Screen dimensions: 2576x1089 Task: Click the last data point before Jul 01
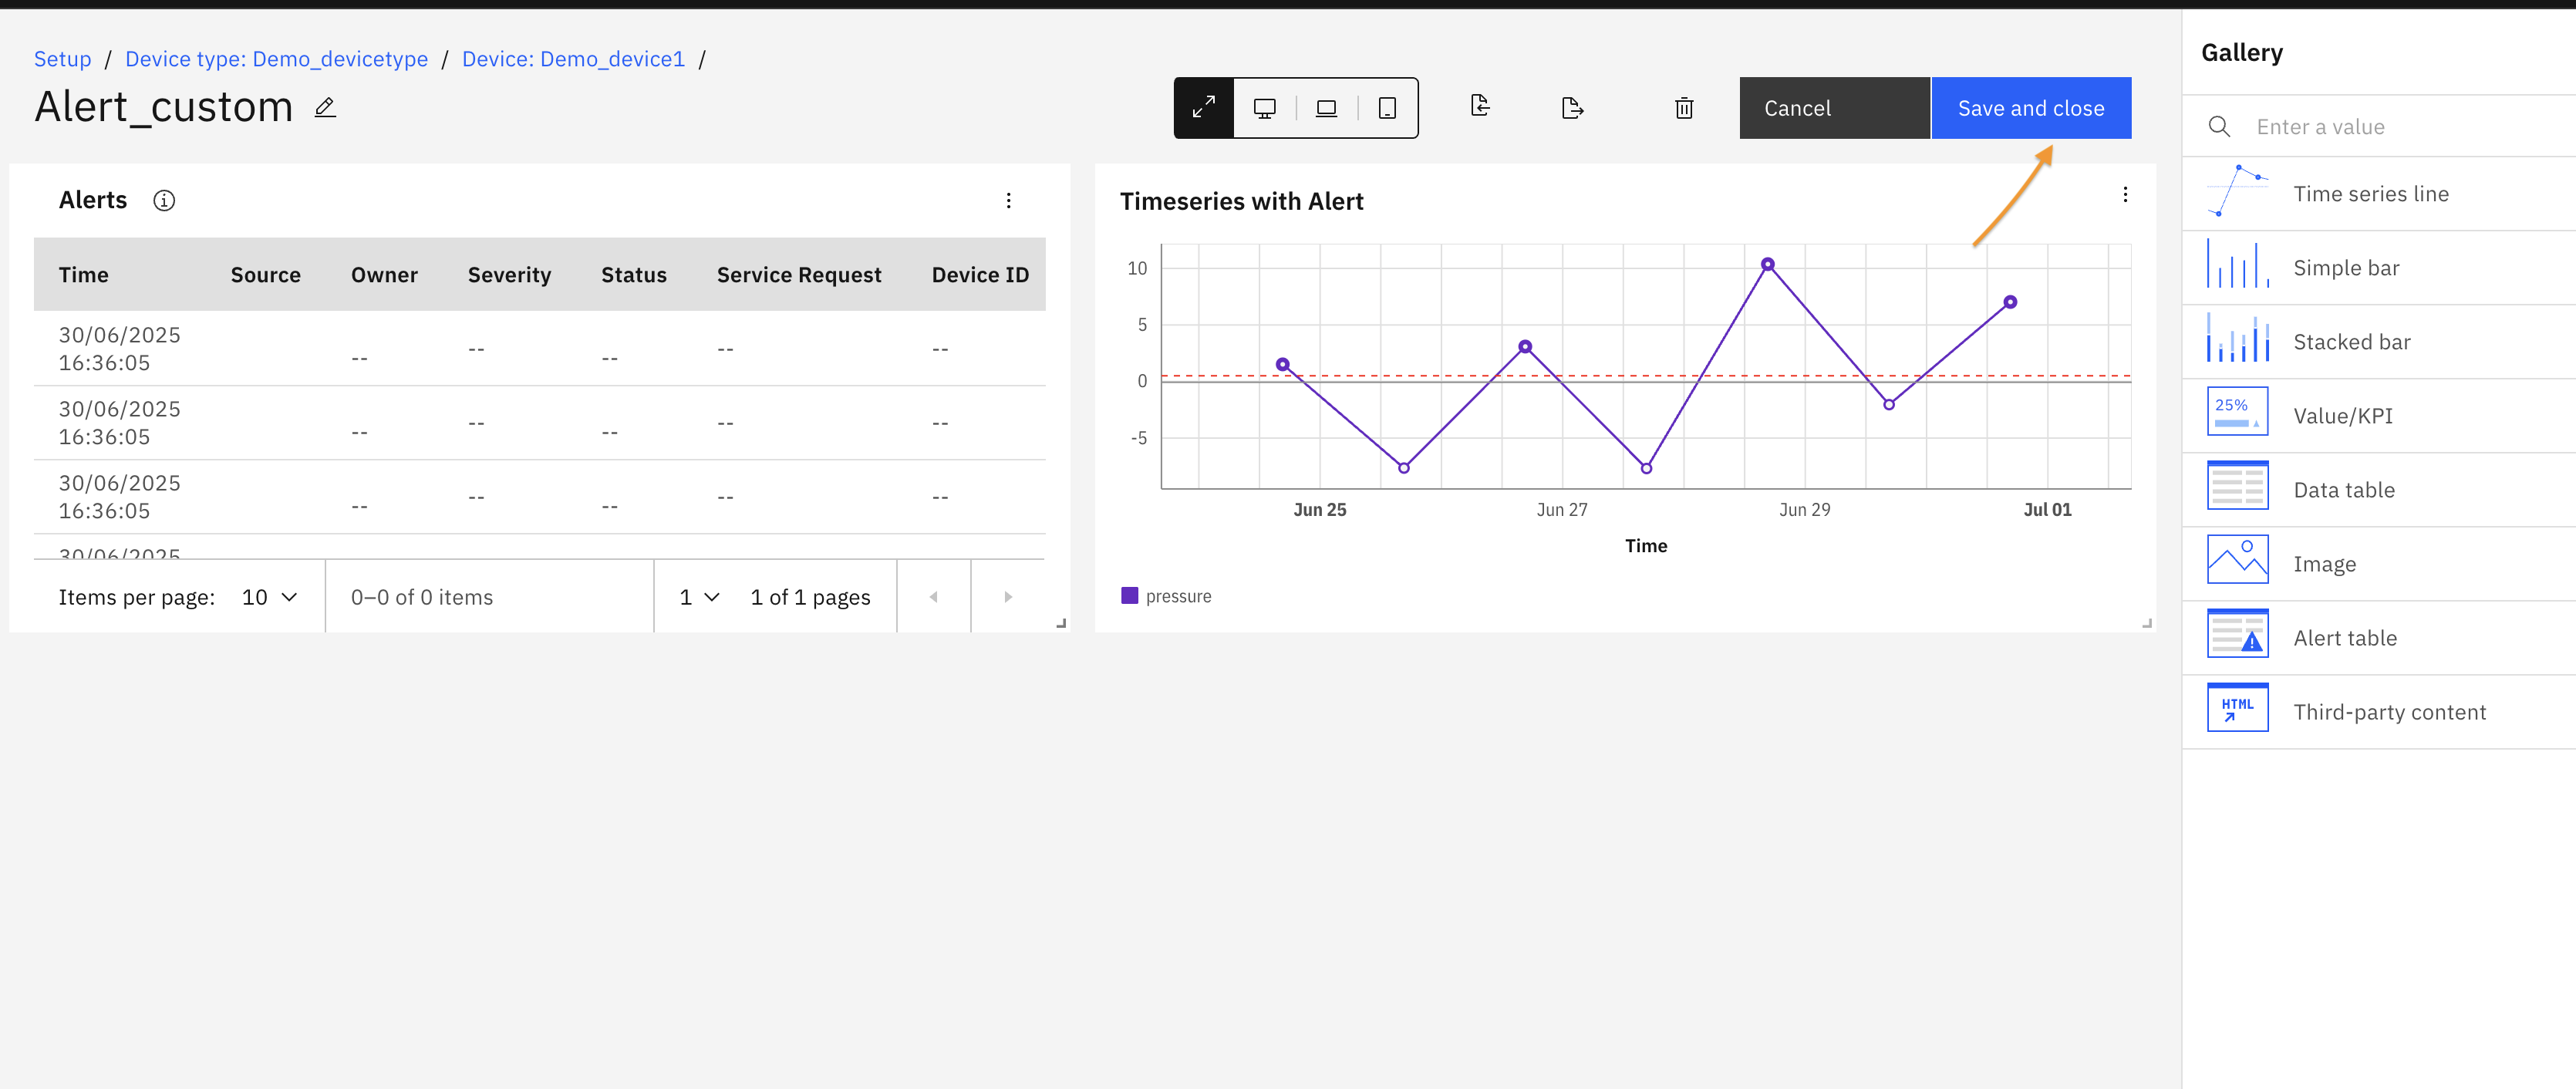pos(2010,302)
